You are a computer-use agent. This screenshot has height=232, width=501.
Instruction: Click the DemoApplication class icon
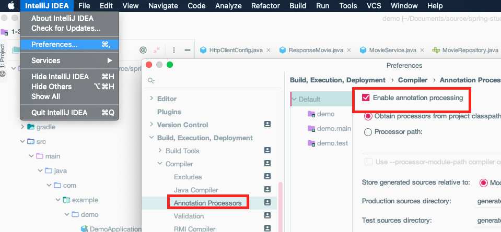click(85, 228)
